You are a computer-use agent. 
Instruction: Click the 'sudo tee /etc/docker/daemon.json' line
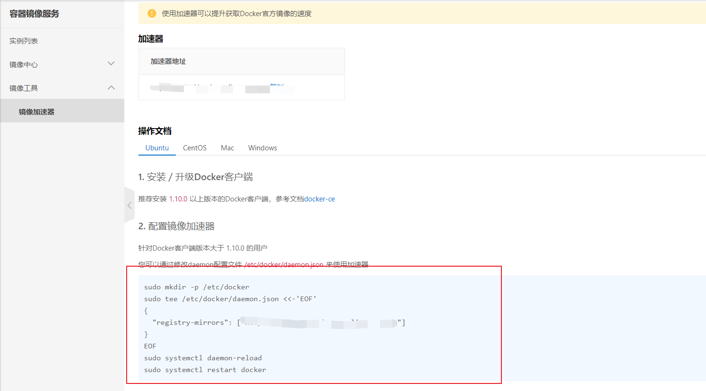pos(230,299)
